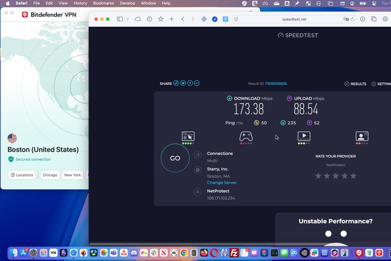
Task: Click the IP address 108.171.103.234
Action: [x=221, y=198]
